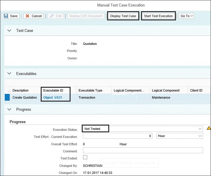The image size is (211, 176).
Task: Open the Hour unit dropdown
Action: [200, 136]
